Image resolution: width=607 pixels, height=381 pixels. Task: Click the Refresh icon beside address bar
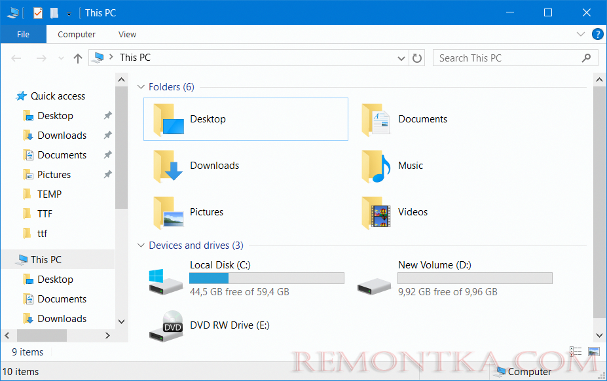click(x=417, y=58)
